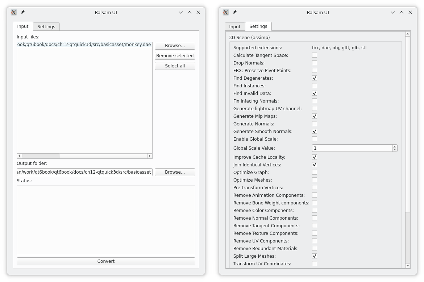The height and width of the screenshot is (282, 424).
Task: Enable Generate Normals
Action: (x=314, y=124)
